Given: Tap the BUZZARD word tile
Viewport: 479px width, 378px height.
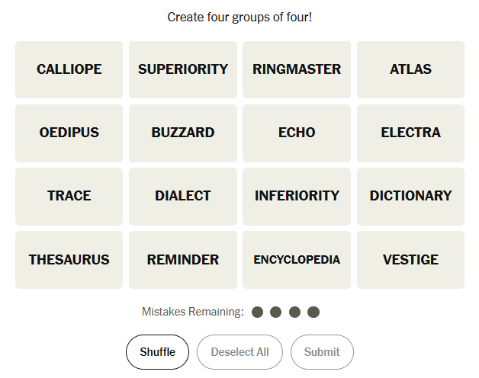Looking at the screenshot, I should click(182, 133).
